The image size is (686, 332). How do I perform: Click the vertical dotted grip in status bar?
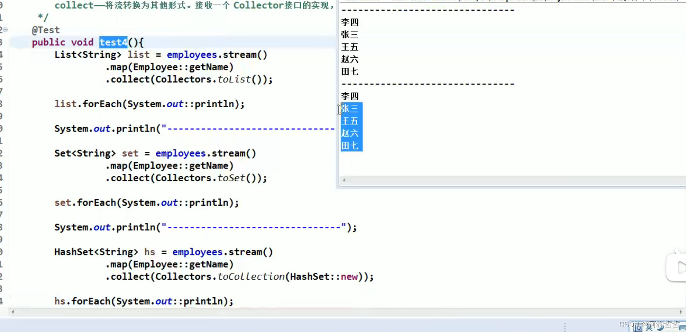click(x=565, y=327)
